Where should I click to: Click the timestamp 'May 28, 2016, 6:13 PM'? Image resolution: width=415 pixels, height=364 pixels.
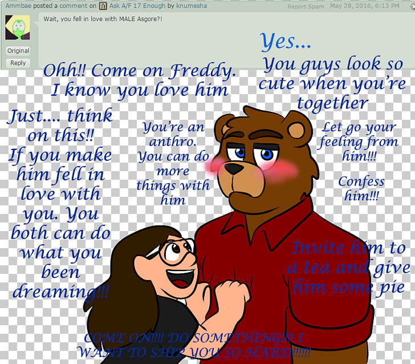pos(364,6)
